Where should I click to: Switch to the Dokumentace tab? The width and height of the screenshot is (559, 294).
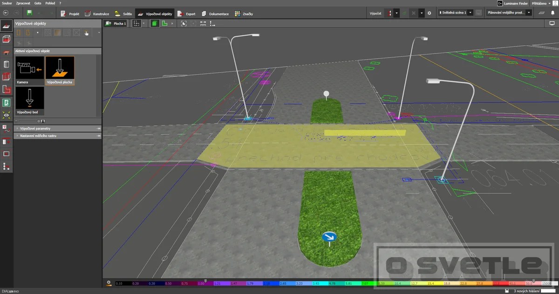[215, 14]
